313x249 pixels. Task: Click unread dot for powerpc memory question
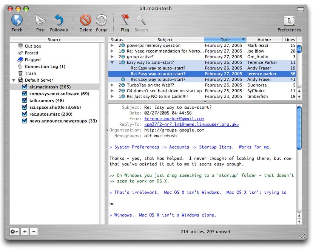click(x=123, y=46)
